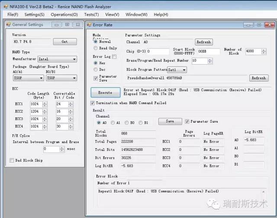
Task: Click the ECC1 Code Length value field
Action: (36, 104)
